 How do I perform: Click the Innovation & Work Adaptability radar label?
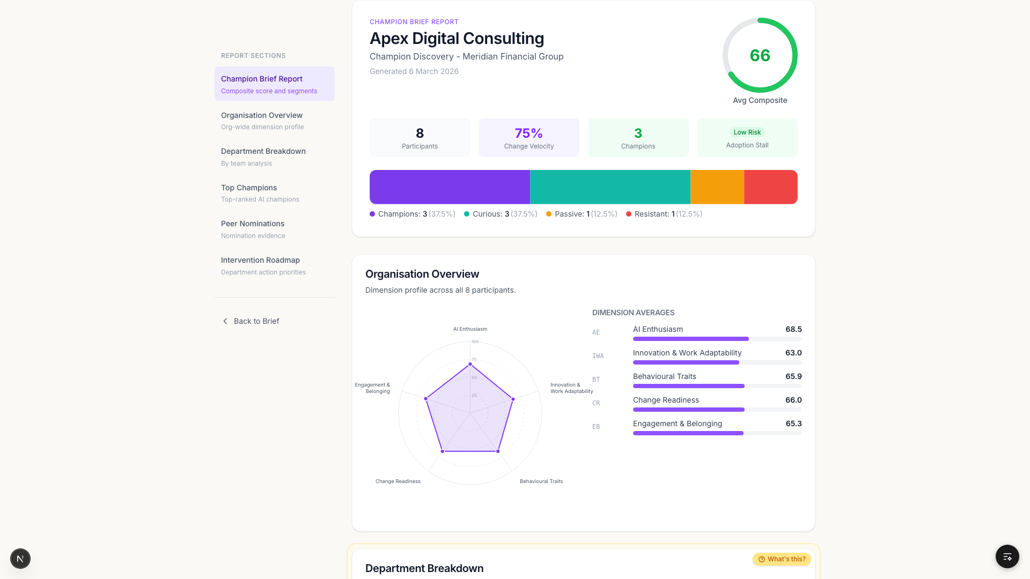(x=572, y=388)
